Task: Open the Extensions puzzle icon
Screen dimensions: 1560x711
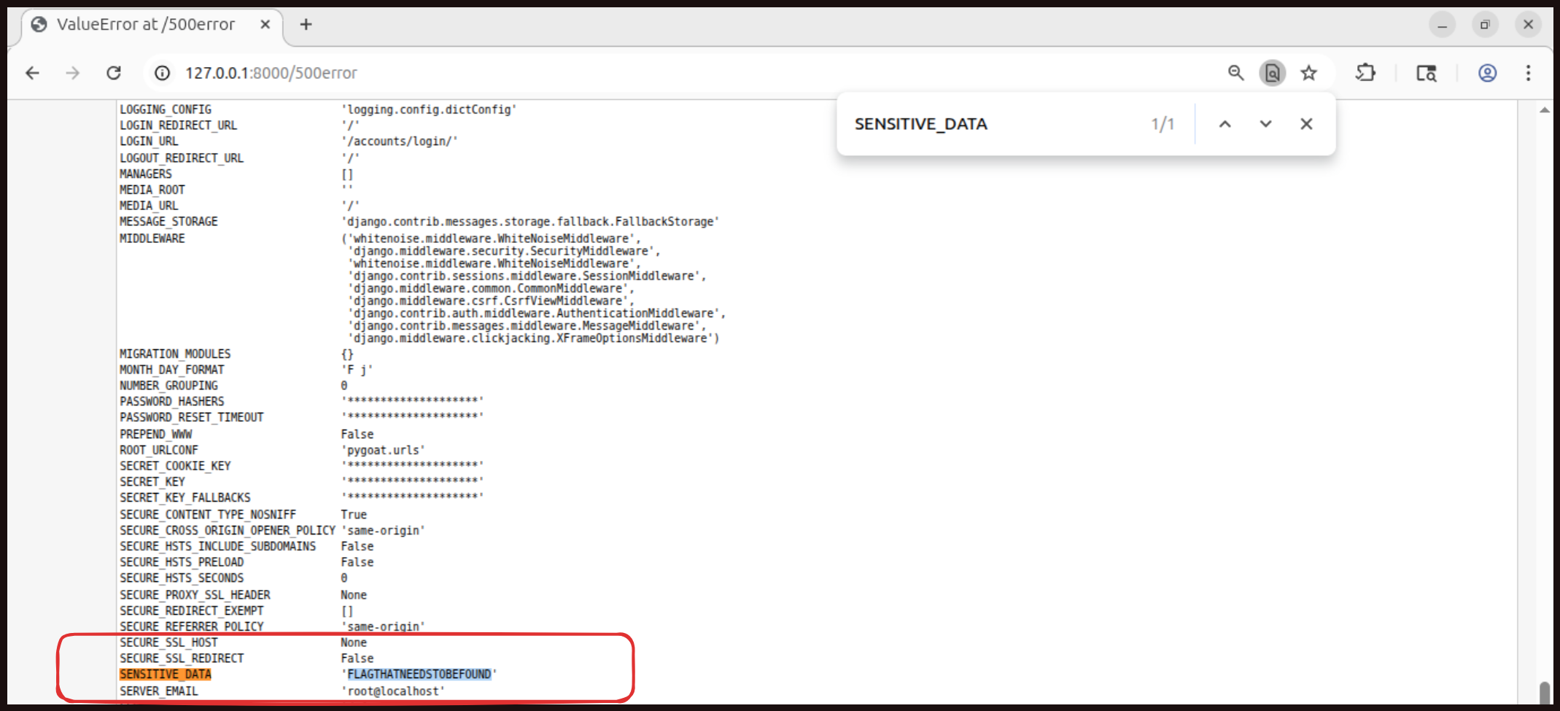Action: (x=1365, y=73)
